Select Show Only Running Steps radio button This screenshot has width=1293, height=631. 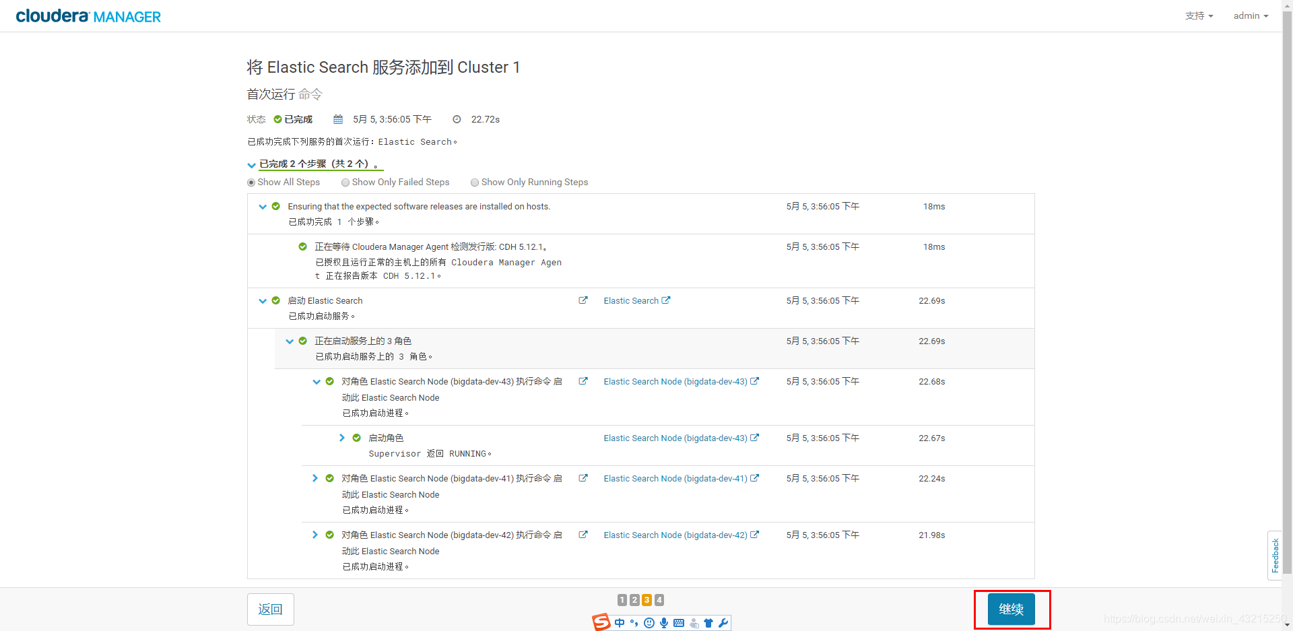click(475, 182)
